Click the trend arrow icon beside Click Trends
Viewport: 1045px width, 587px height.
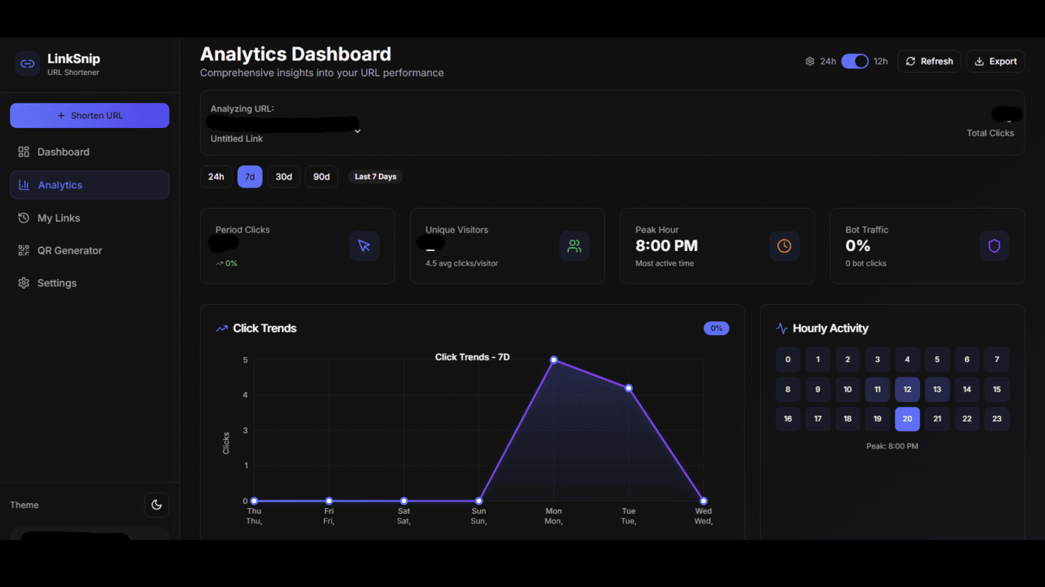221,329
